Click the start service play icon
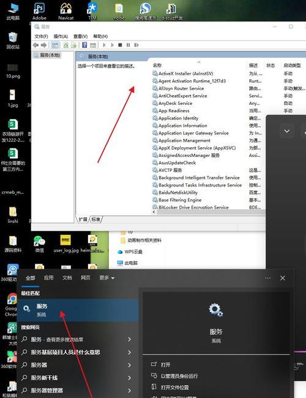306x398 pixels. tap(104, 45)
